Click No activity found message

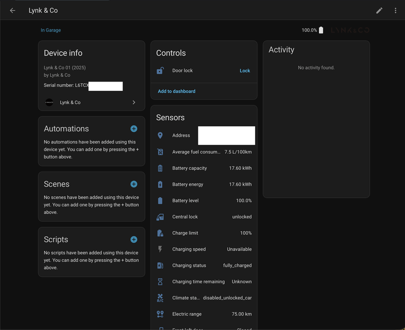coord(316,67)
